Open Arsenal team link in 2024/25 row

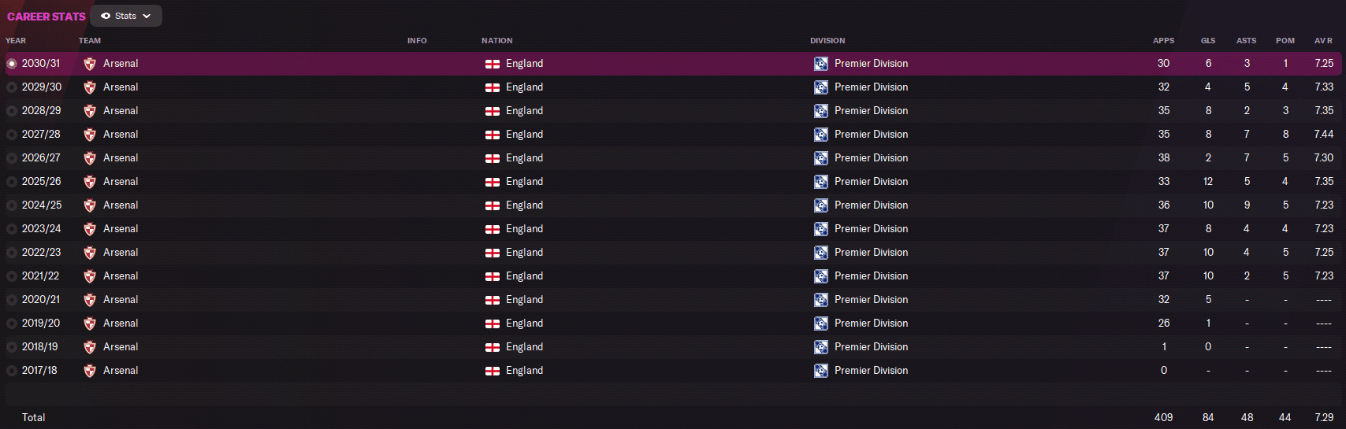(121, 205)
